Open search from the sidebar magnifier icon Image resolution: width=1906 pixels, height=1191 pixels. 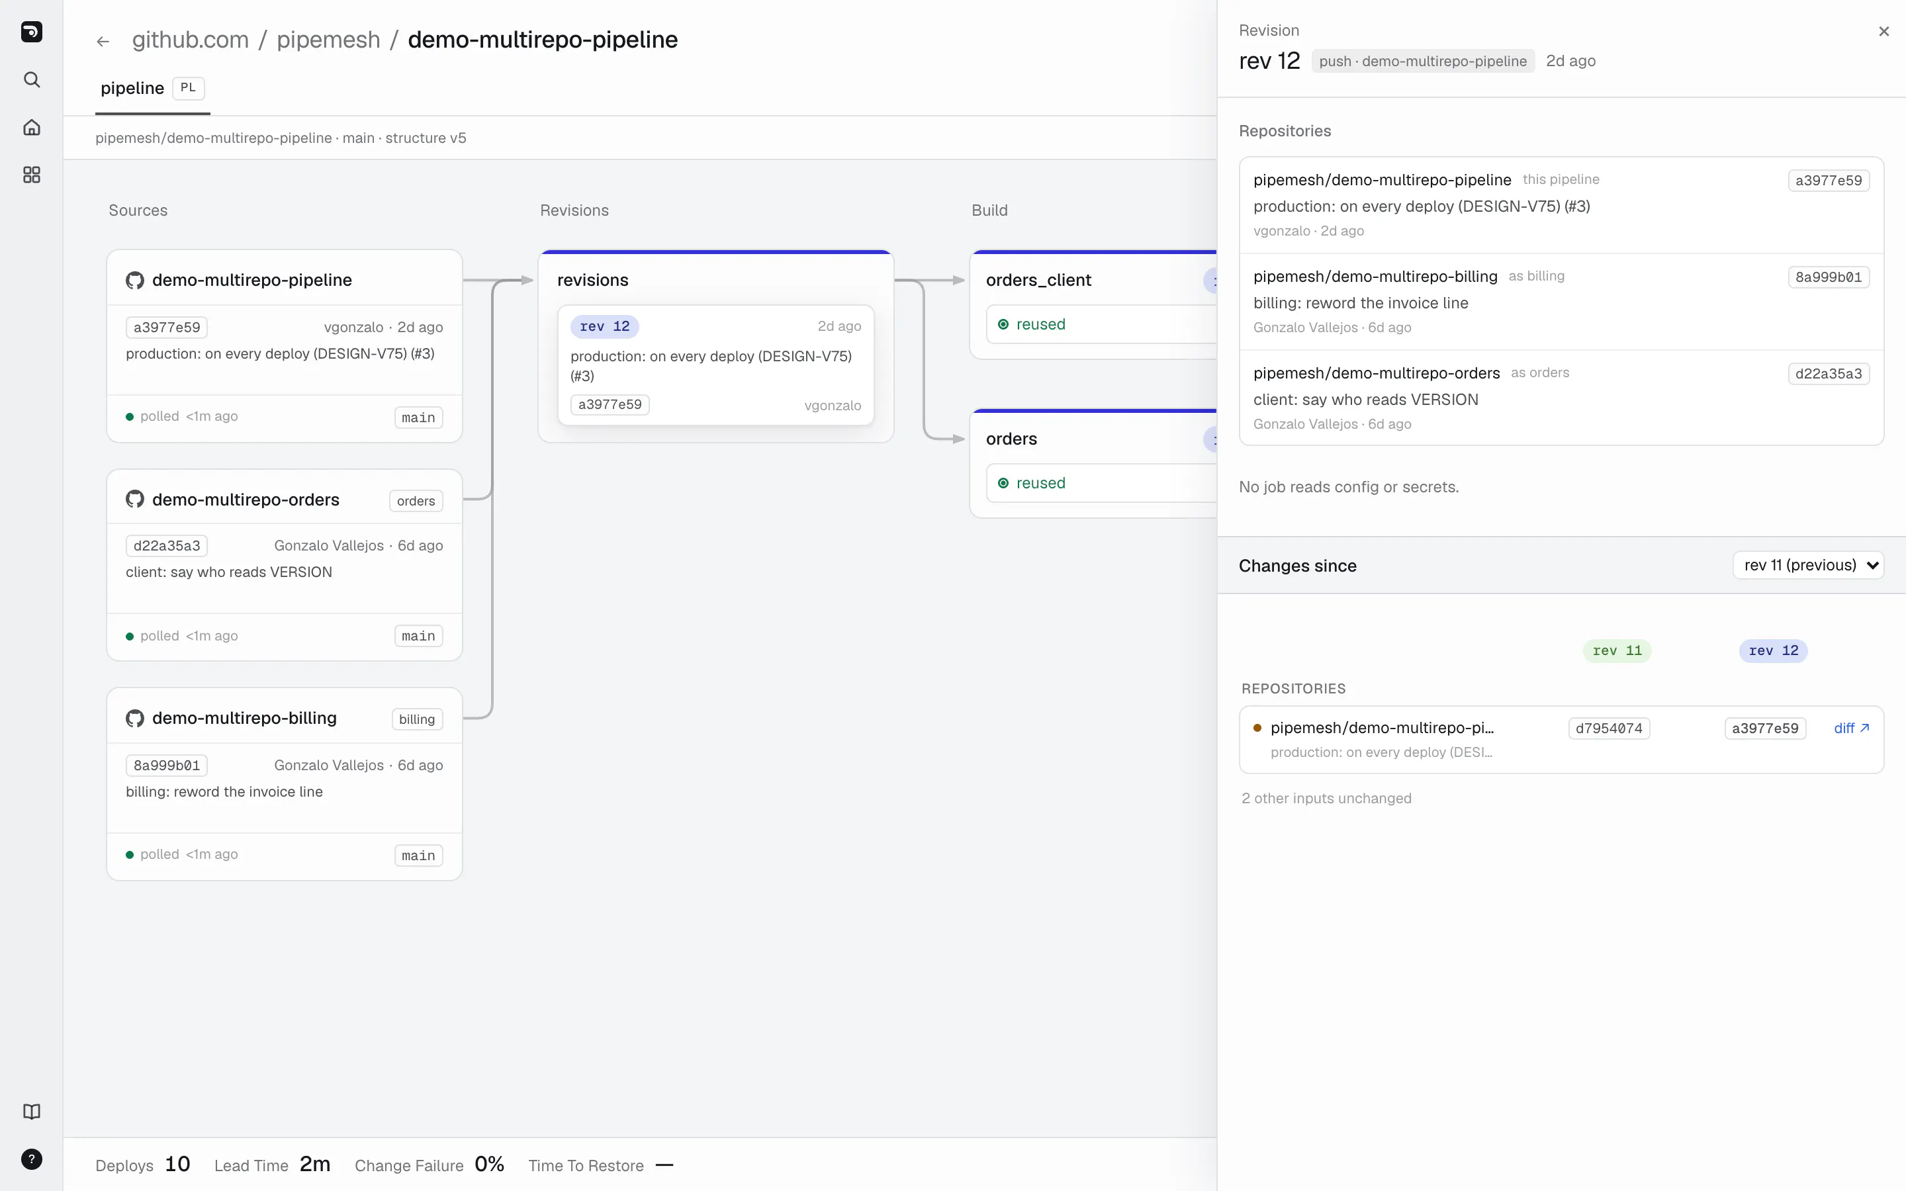point(32,79)
